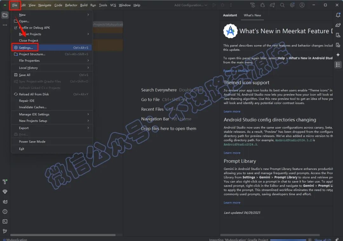Open the Project tool window folder icon
This screenshot has width=343, height=241.
(x=5, y=15)
